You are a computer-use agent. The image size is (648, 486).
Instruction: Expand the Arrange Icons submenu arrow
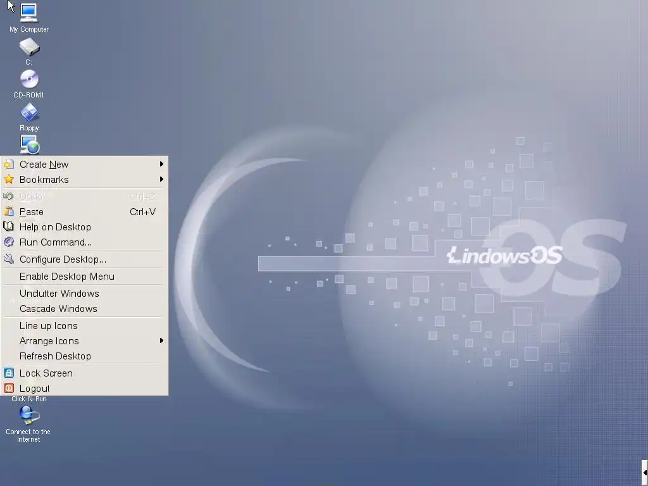coord(161,340)
